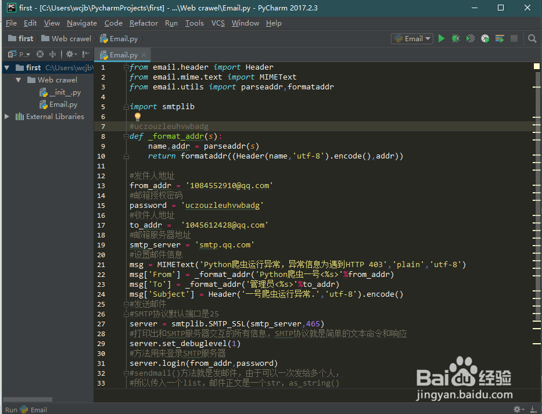Expand the External Libraries node
This screenshot has width=542, height=414.
[x=6, y=117]
